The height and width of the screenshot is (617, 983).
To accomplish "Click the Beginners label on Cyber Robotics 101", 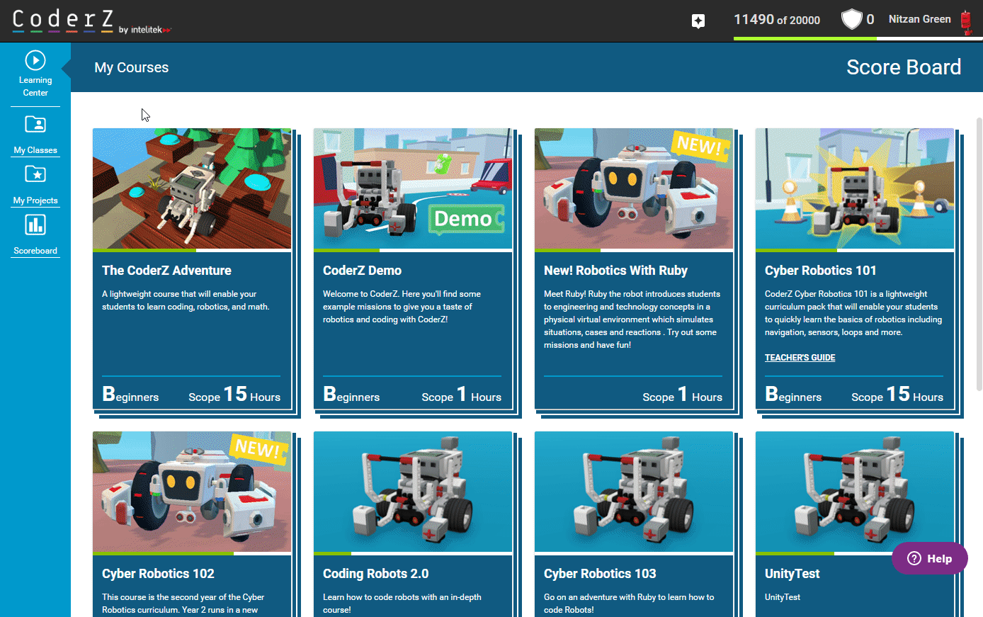I will click(793, 395).
